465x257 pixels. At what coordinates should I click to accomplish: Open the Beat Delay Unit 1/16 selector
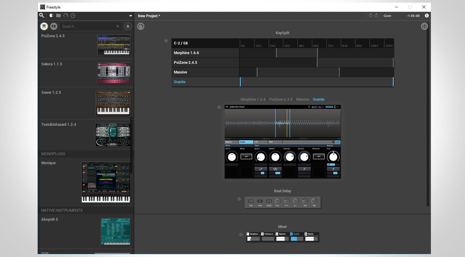[x=251, y=201]
